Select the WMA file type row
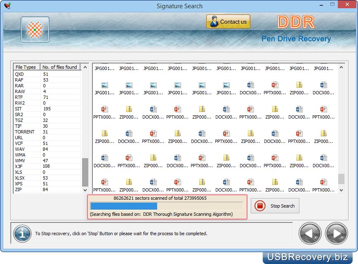 tap(47, 155)
